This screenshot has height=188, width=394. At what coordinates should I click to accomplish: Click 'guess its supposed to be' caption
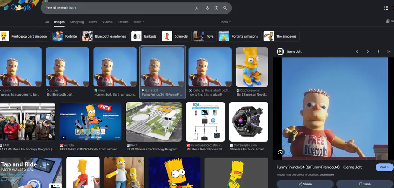[x=20, y=95]
